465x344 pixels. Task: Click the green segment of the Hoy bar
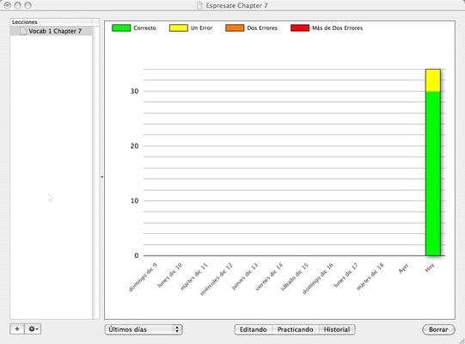click(x=433, y=174)
